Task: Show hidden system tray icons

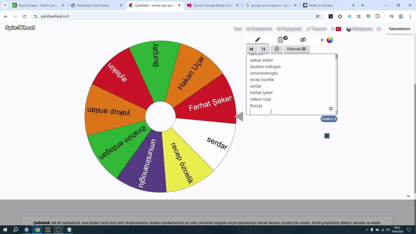Action: 367,230
